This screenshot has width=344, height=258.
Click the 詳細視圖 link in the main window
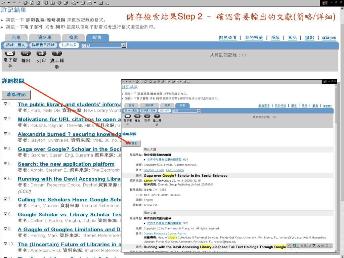pos(13,81)
